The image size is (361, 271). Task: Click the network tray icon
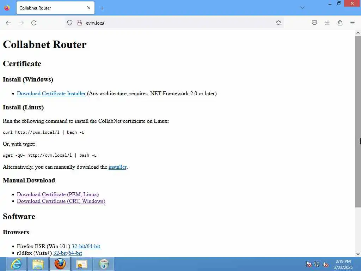tap(317, 264)
